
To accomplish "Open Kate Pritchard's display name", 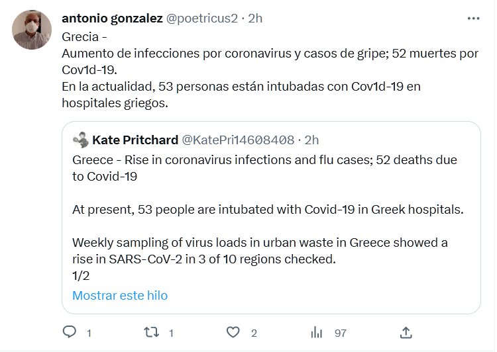I will (x=135, y=140).
